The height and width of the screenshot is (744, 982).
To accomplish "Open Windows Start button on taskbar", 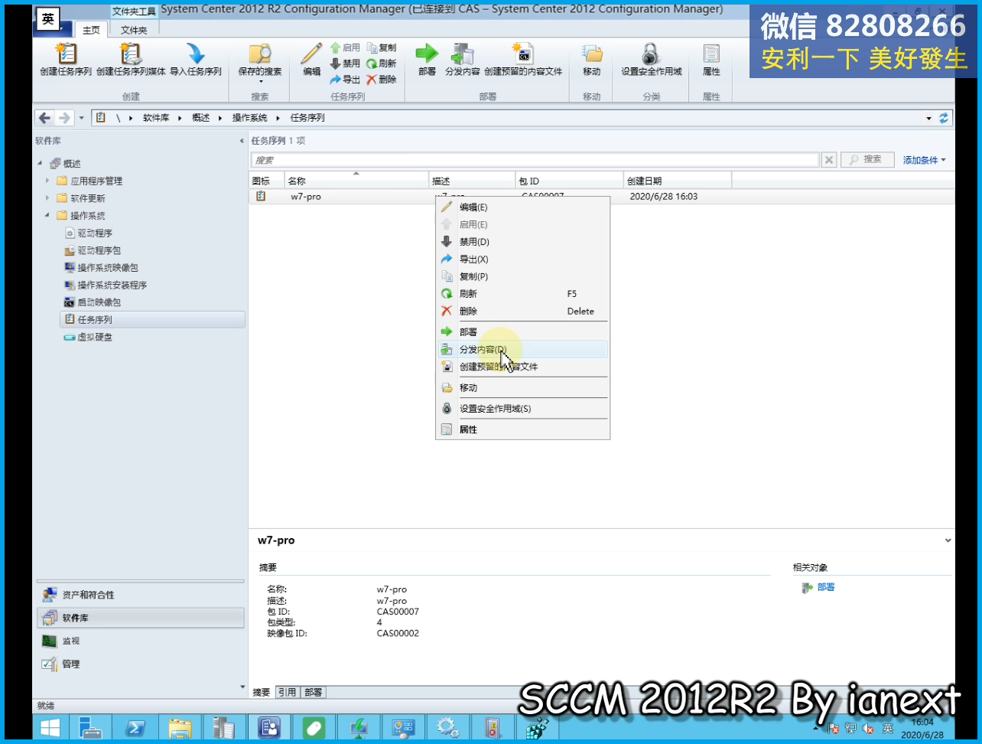I will pos(50,727).
